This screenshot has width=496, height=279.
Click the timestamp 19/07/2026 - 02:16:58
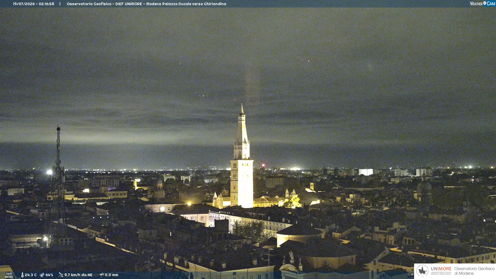click(x=34, y=4)
